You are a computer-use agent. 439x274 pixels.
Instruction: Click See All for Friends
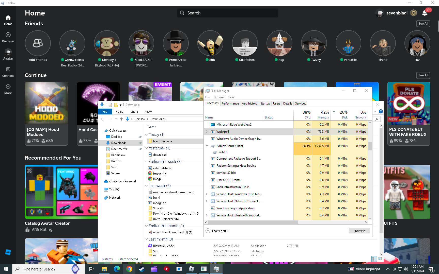pos(423,24)
